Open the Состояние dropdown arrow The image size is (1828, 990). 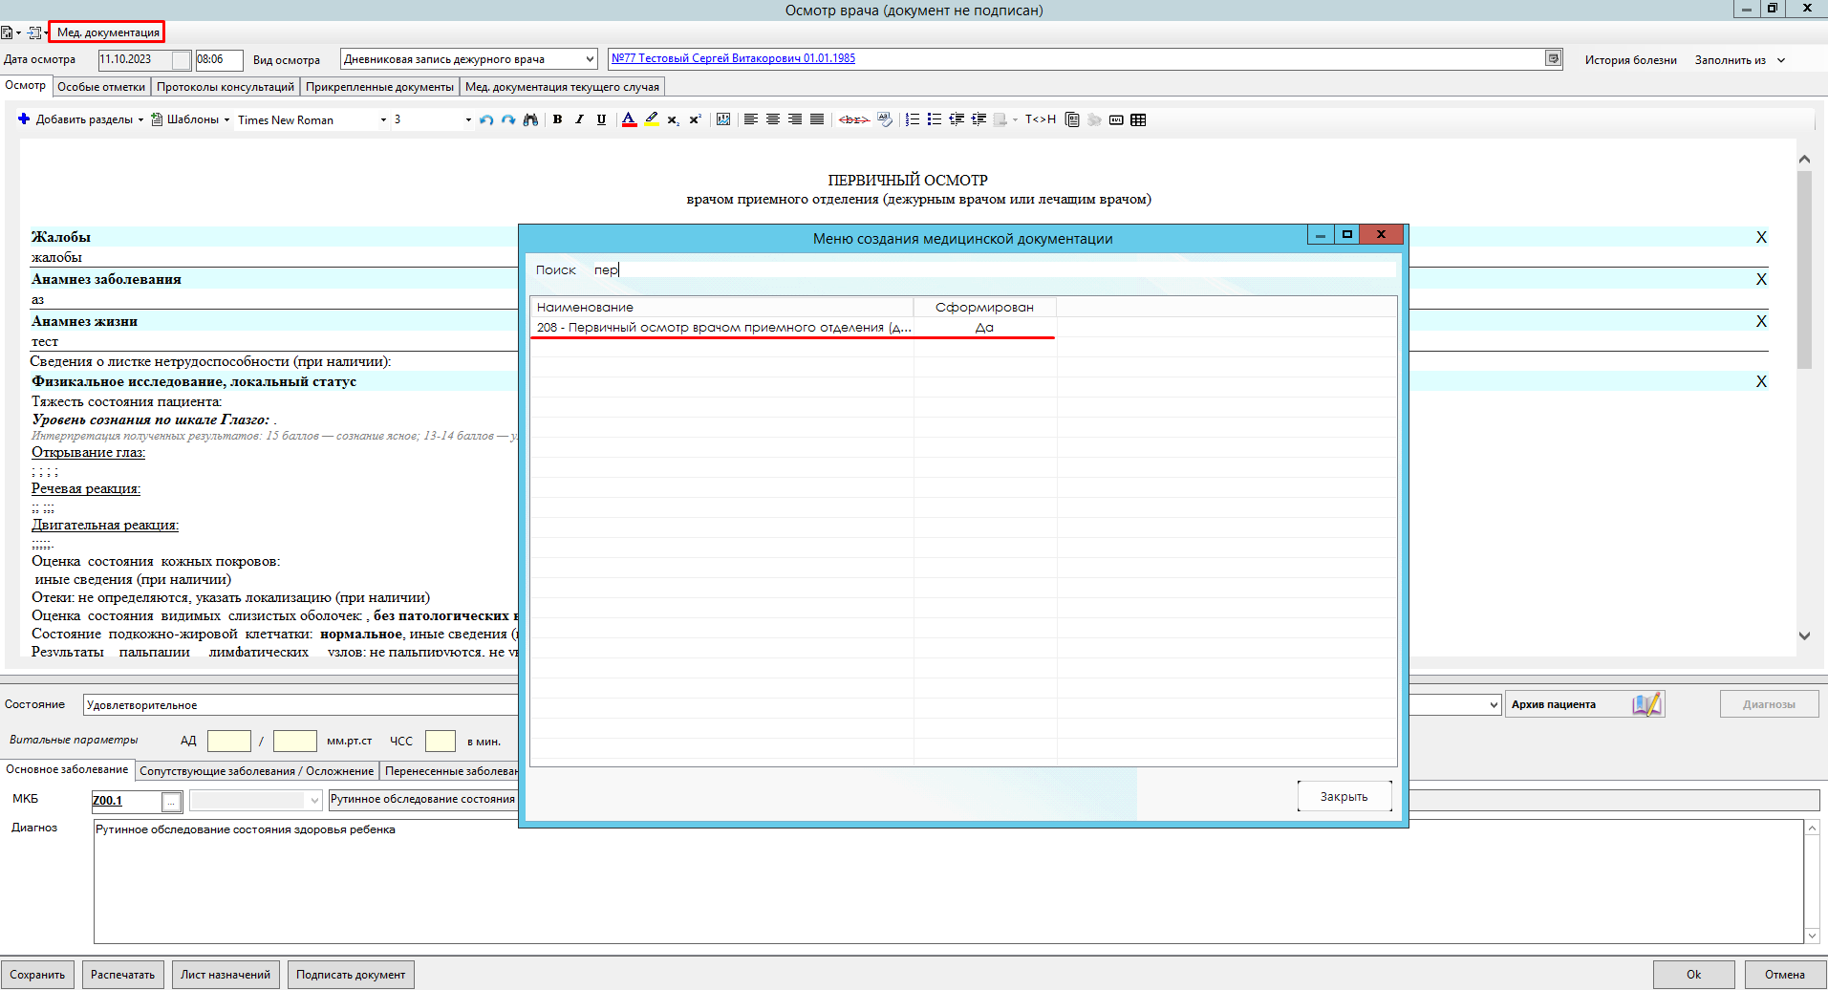click(x=1495, y=705)
